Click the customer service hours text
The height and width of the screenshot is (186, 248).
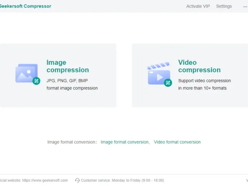point(122,180)
